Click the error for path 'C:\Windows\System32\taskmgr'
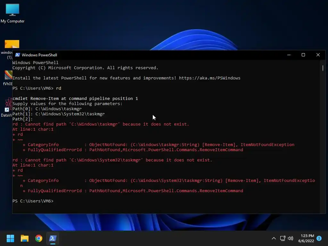This screenshot has width=328, height=246. click(112, 160)
